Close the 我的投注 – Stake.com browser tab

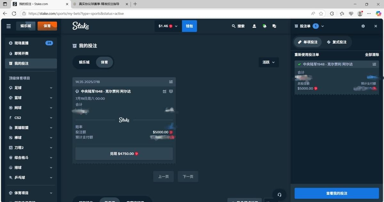pos(67,4)
